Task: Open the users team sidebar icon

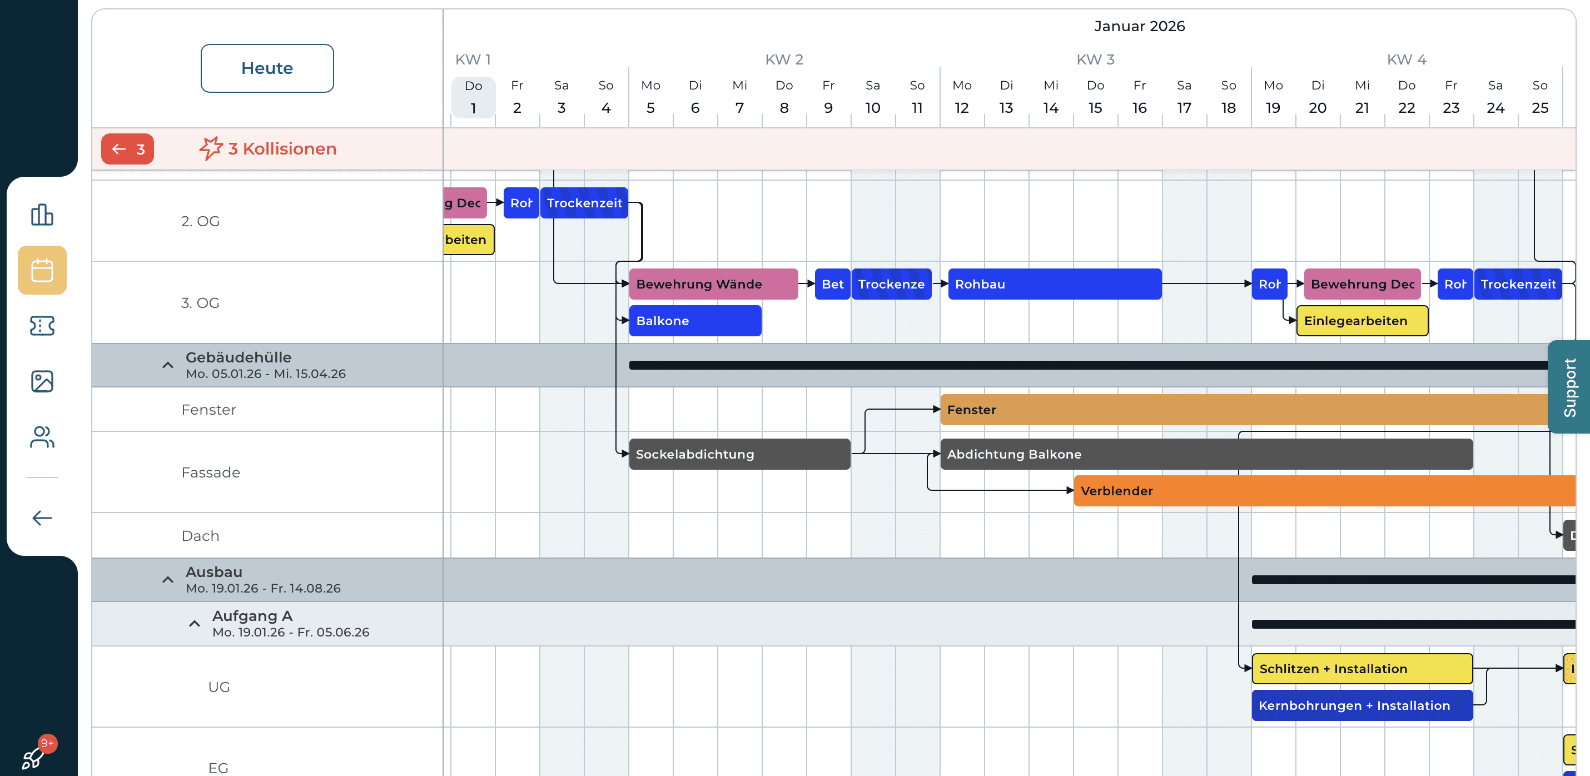Action: 42,437
